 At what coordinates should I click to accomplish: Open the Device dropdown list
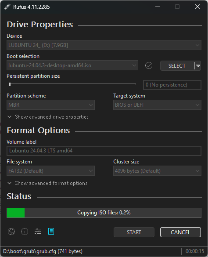[104, 45]
